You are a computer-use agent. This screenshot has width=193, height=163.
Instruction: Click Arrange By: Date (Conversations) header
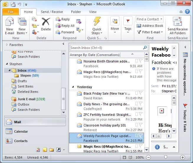[95, 55]
